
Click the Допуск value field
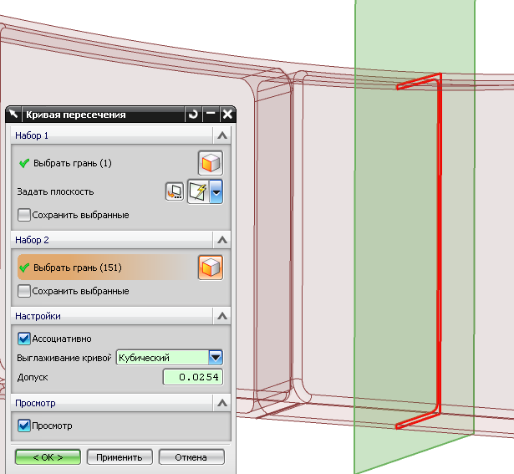point(193,377)
